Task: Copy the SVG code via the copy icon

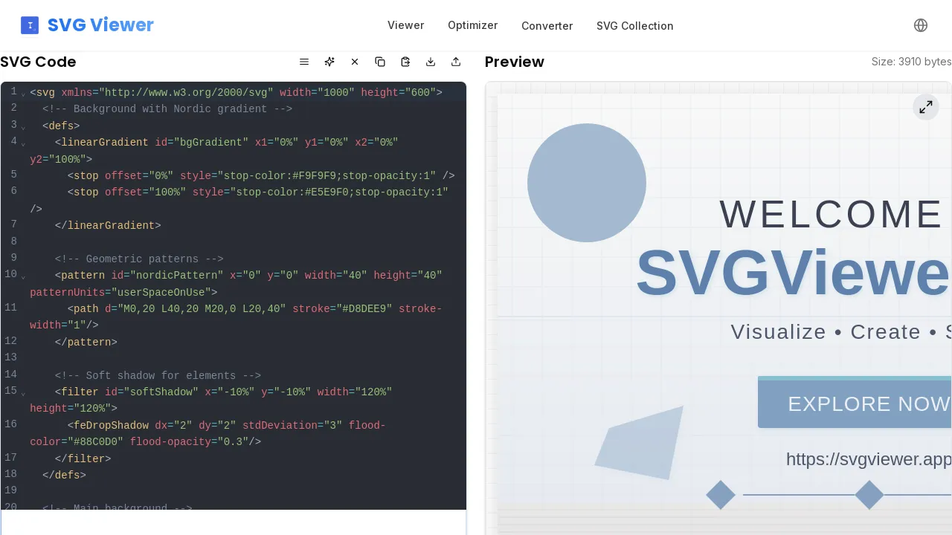Action: pos(380,62)
